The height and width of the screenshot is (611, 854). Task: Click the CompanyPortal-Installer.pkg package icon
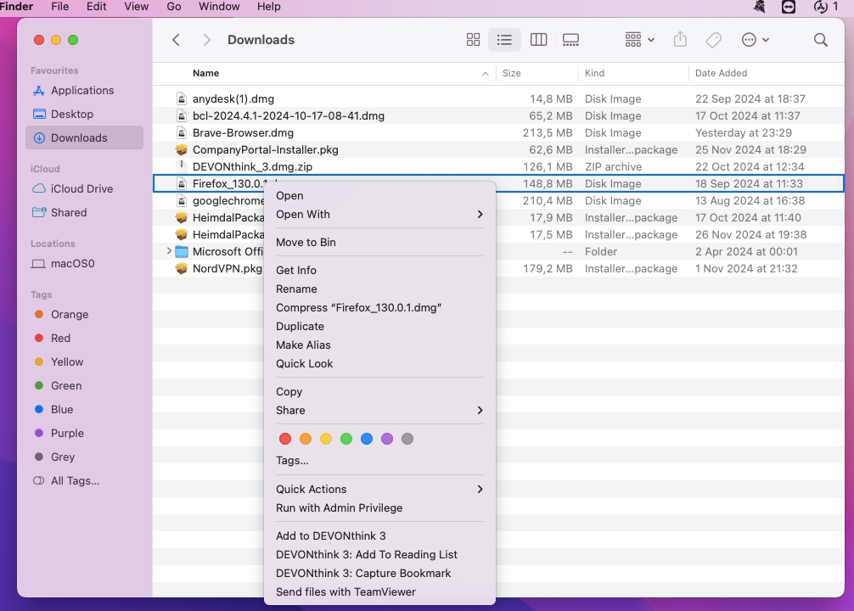pyautogui.click(x=182, y=149)
